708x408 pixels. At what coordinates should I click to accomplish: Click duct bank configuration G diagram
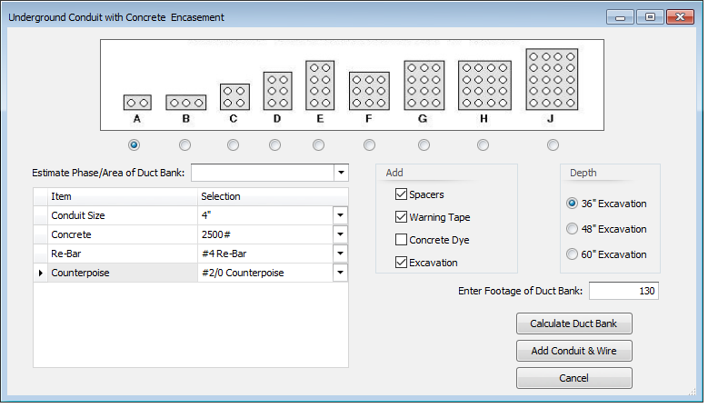coord(424,85)
